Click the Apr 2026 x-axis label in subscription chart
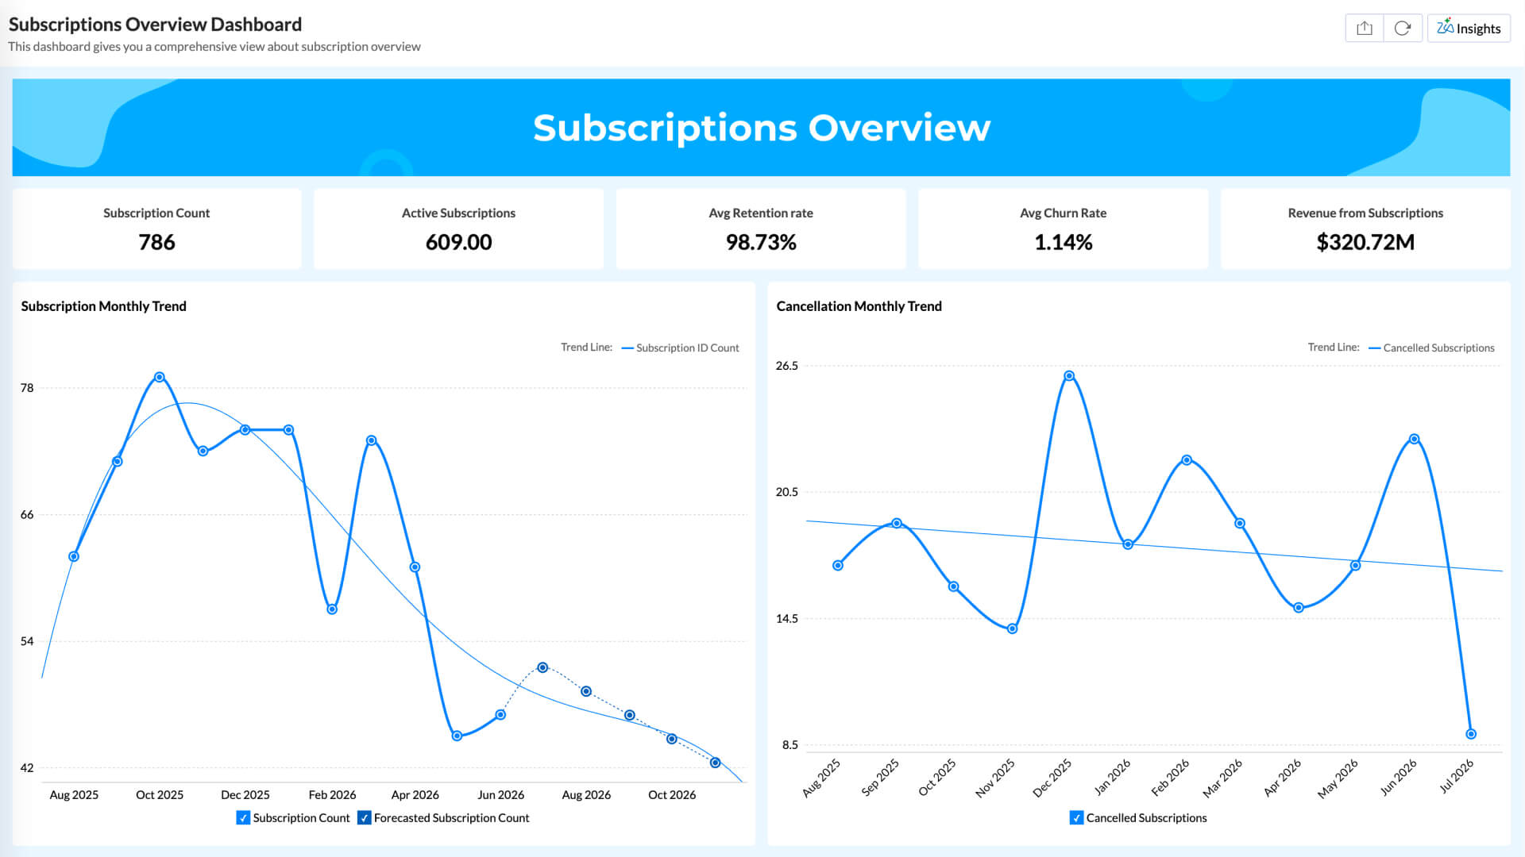The image size is (1525, 857). pyautogui.click(x=415, y=795)
